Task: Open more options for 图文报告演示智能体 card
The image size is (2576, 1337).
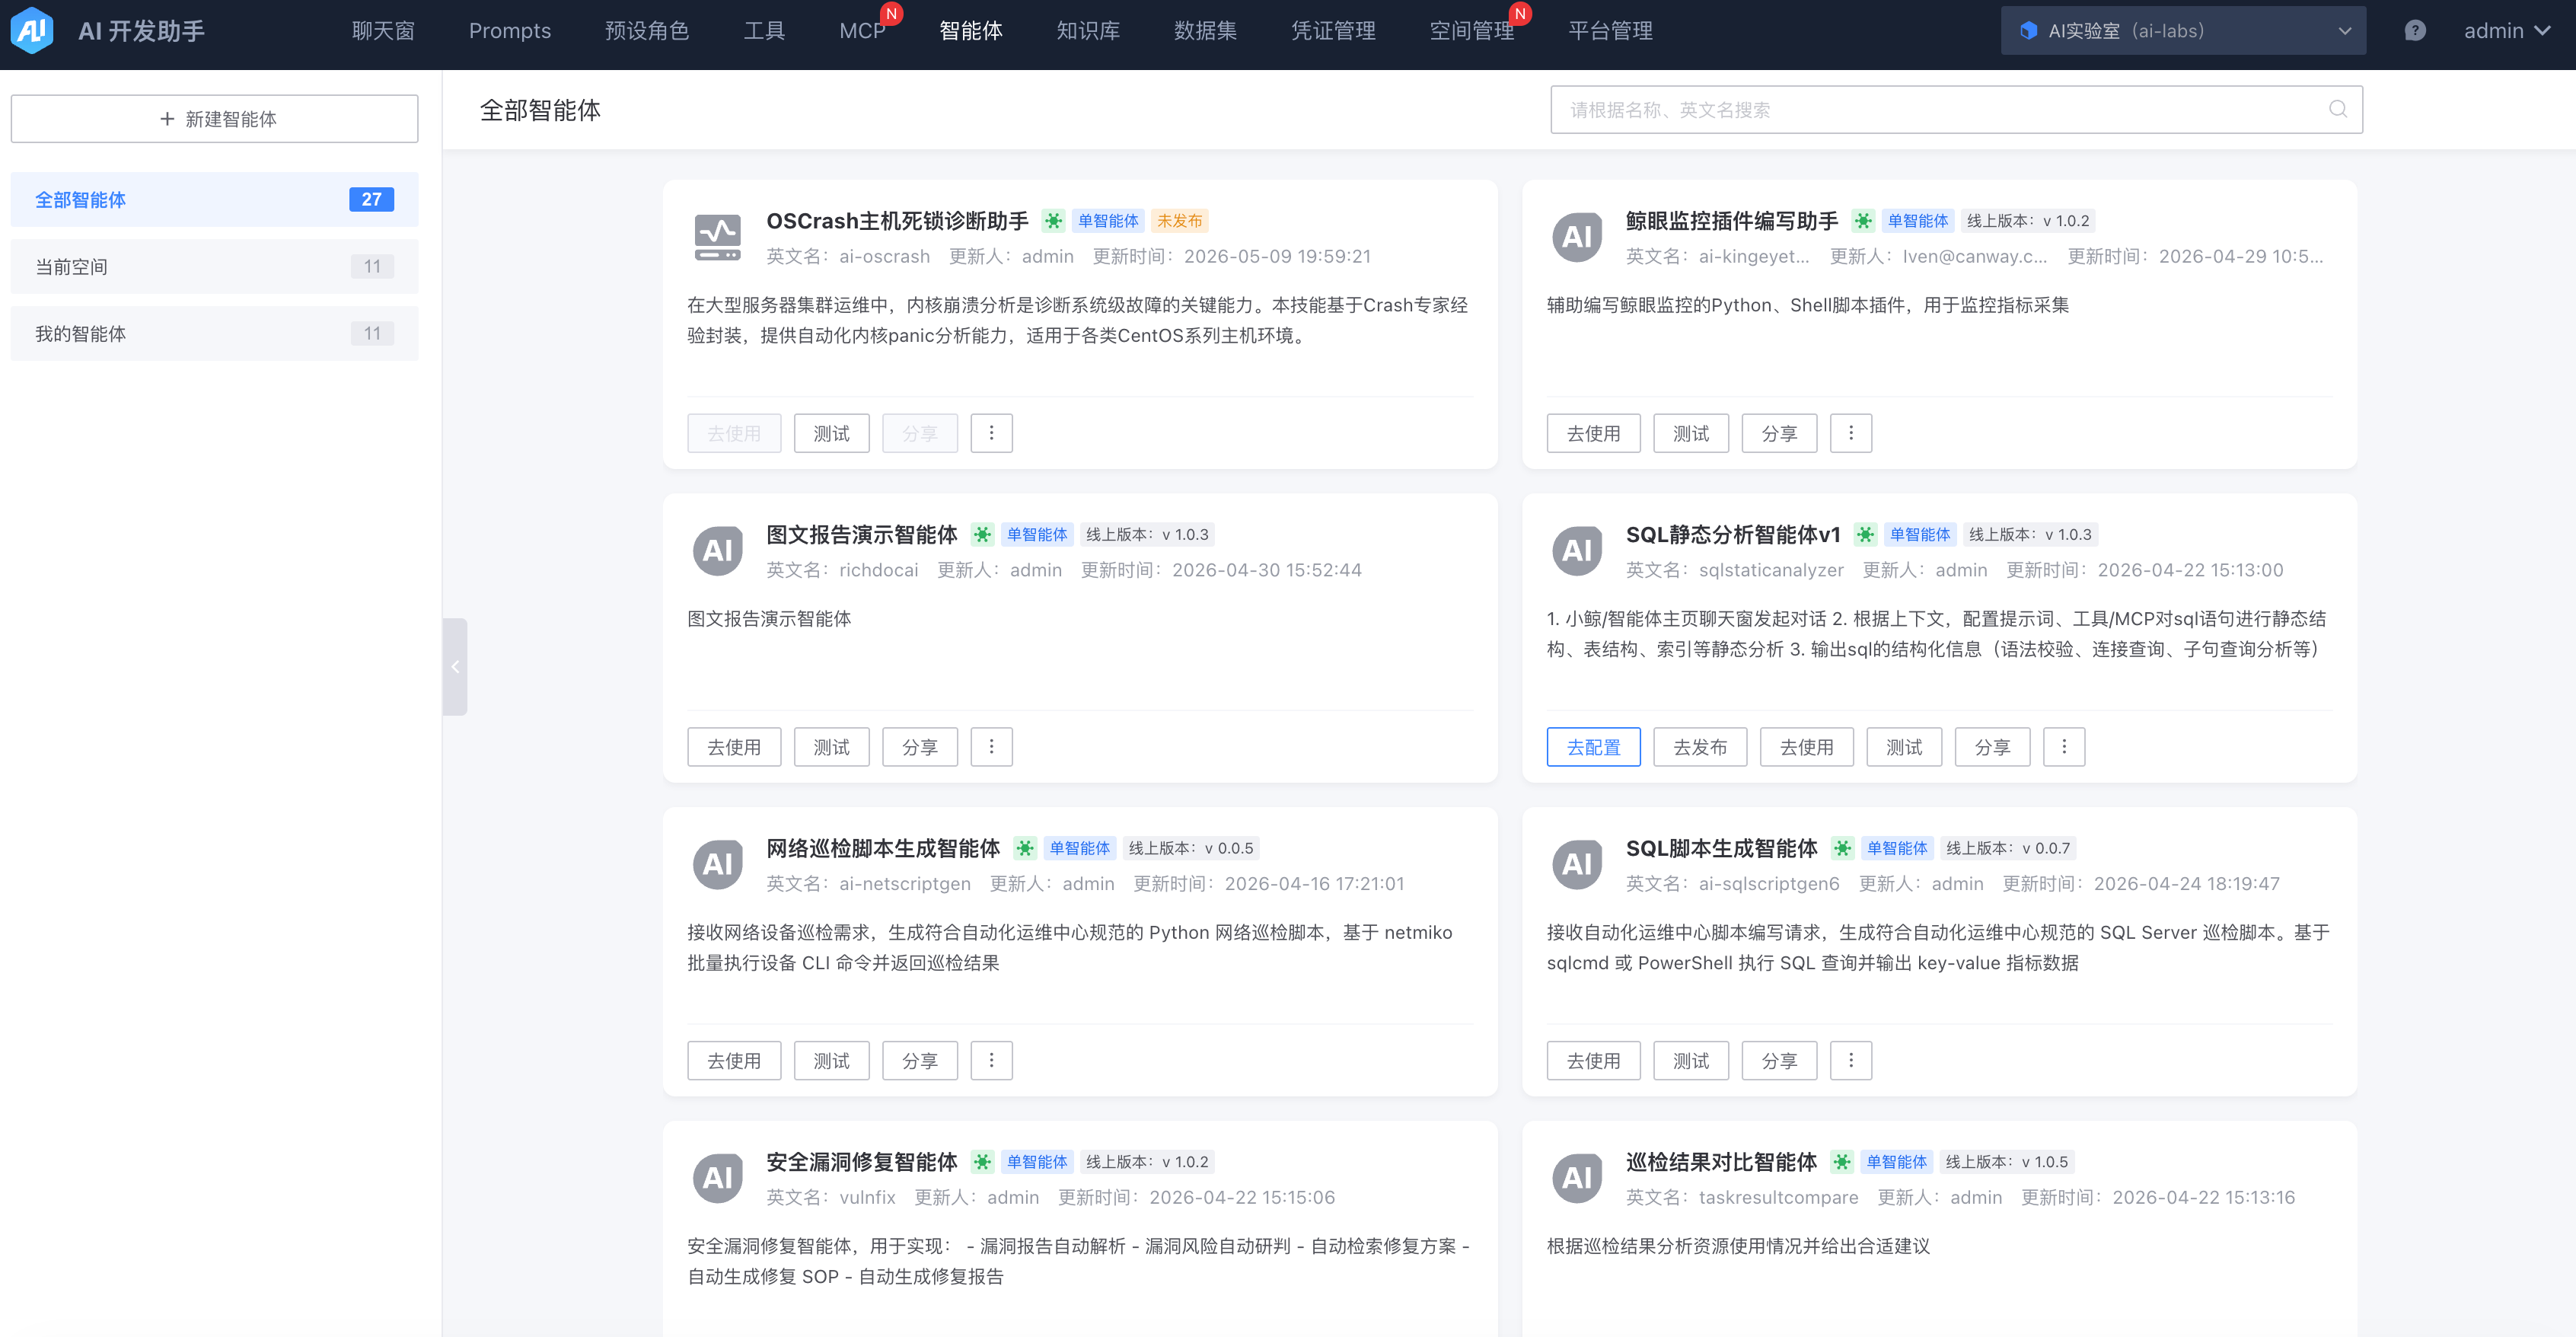Action: click(x=991, y=747)
